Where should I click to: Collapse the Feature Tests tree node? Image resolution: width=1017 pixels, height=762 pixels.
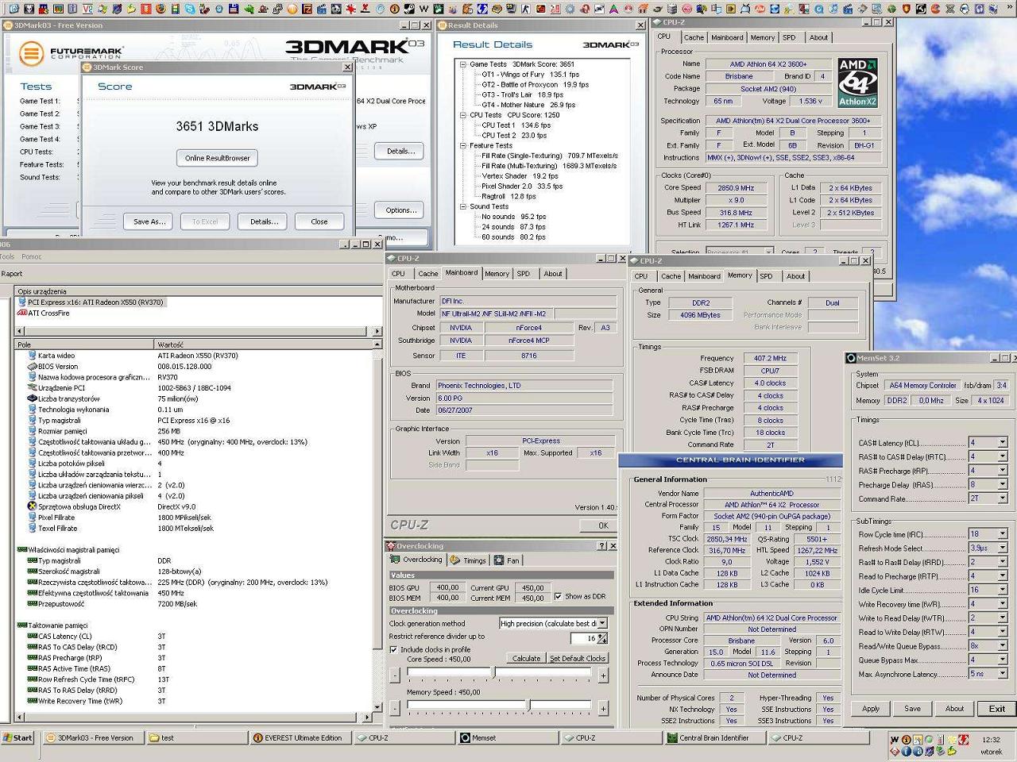[463, 145]
